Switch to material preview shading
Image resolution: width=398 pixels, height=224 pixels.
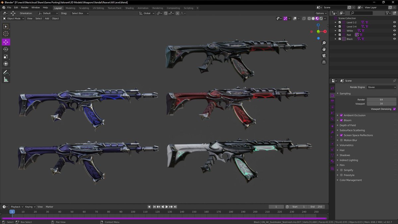tap(317, 19)
